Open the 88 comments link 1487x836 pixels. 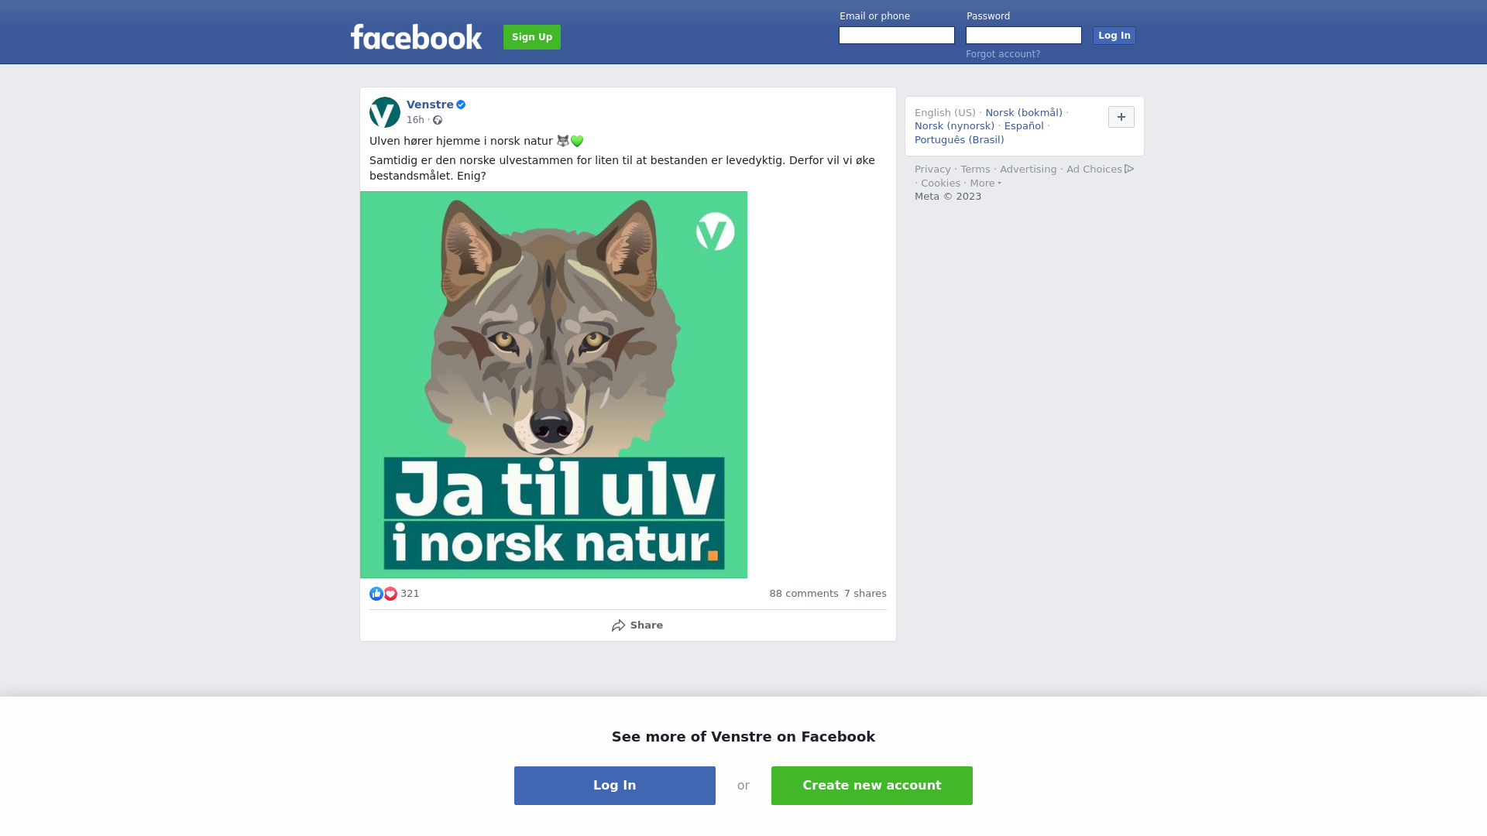[x=804, y=594]
